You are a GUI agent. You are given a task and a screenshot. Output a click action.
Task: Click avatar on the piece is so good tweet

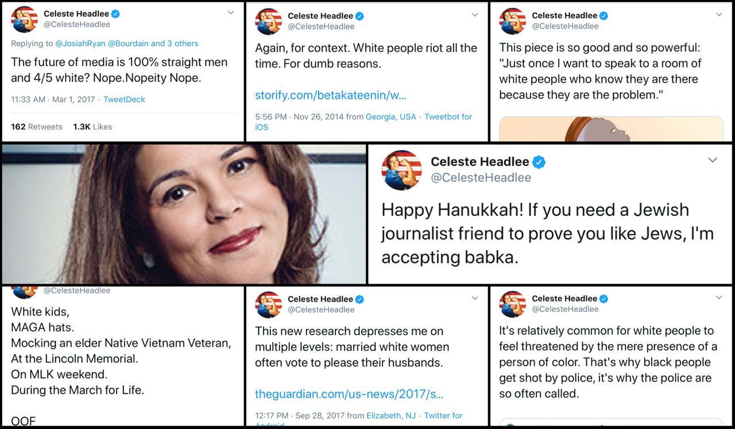(513, 21)
